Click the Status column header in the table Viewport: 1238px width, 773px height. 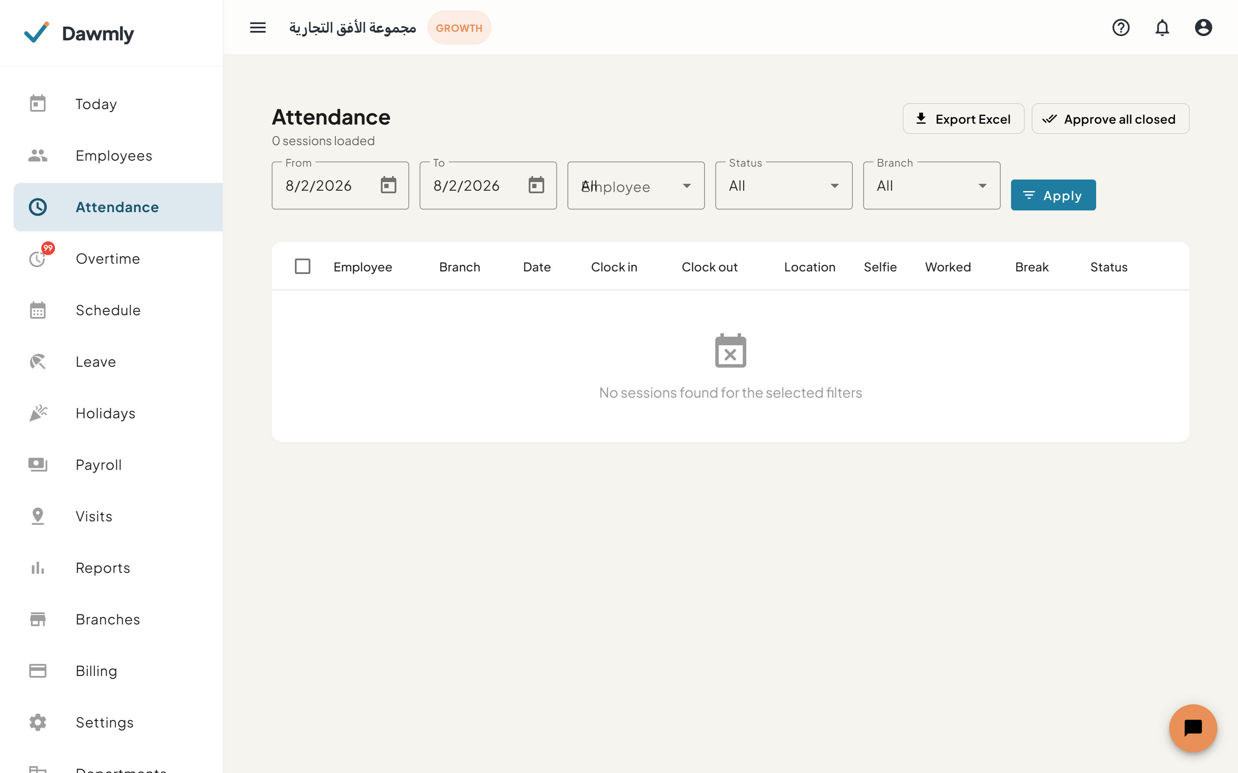(1109, 267)
